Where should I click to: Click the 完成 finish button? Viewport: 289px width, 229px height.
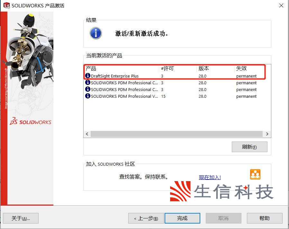(182, 218)
